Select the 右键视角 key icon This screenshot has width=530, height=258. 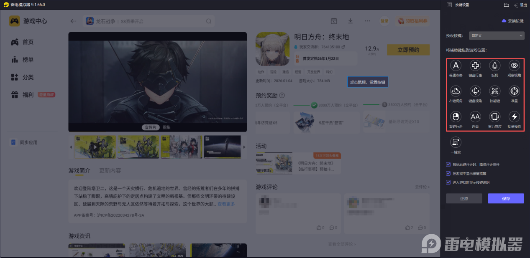click(x=456, y=91)
